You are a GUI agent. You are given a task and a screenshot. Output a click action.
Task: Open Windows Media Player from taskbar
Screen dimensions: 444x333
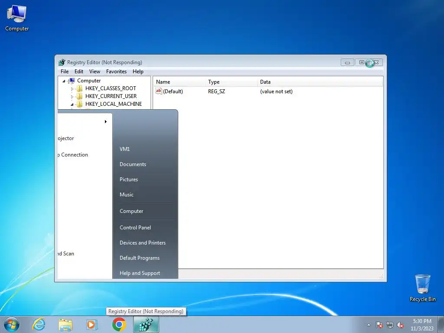point(92,324)
